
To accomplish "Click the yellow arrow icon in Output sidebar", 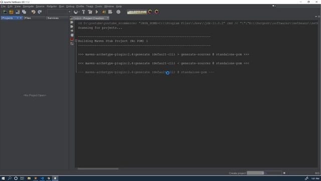I will (x=72, y=31).
